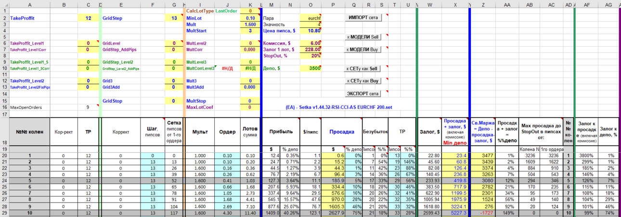Select column header P

(334, 4)
